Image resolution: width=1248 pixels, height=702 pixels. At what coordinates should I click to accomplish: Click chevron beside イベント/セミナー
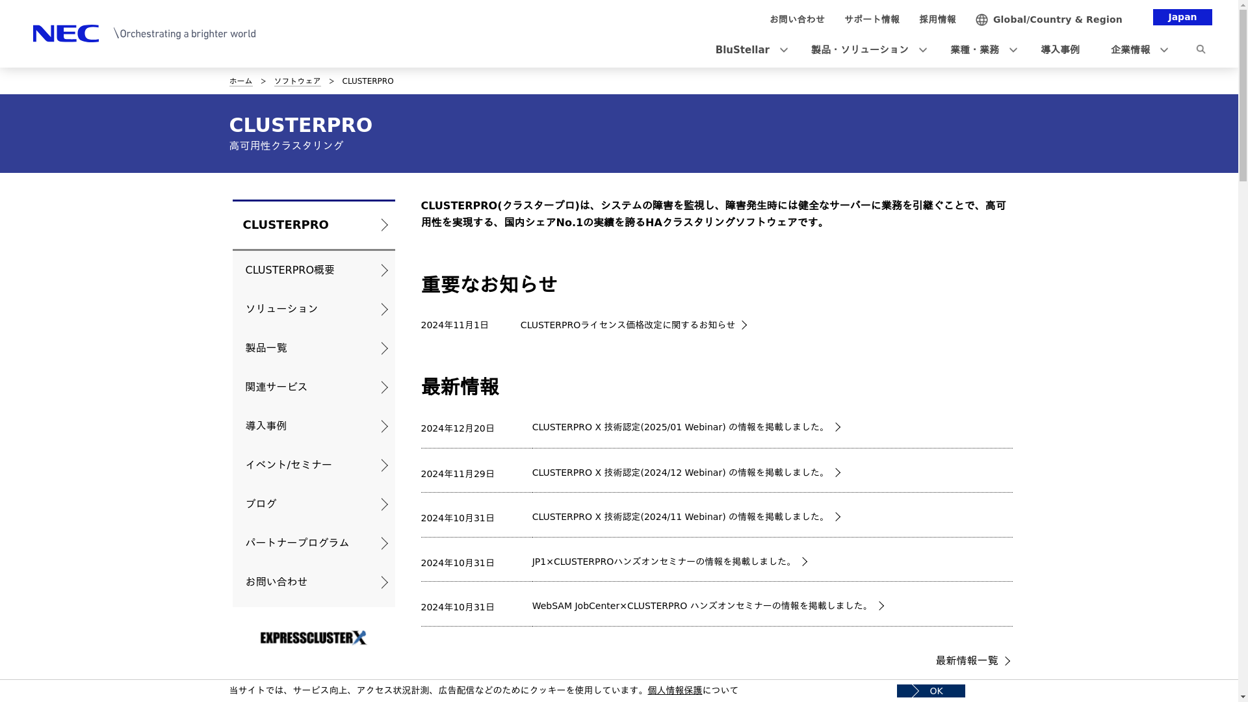[x=384, y=465]
